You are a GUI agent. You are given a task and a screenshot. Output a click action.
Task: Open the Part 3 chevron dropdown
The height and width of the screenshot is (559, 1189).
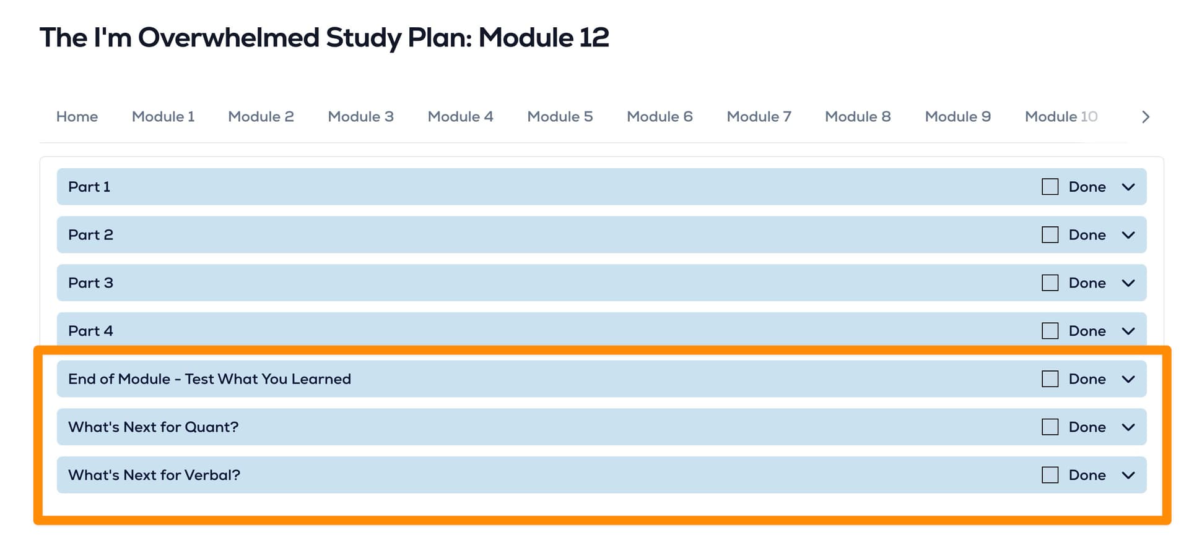tap(1128, 283)
